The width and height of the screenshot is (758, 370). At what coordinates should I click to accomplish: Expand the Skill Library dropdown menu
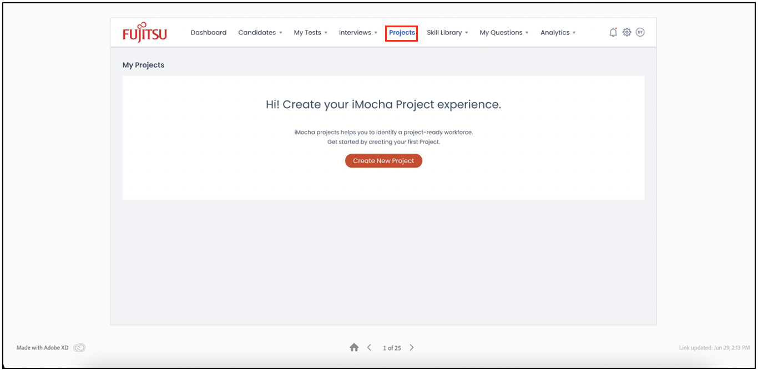tap(447, 33)
